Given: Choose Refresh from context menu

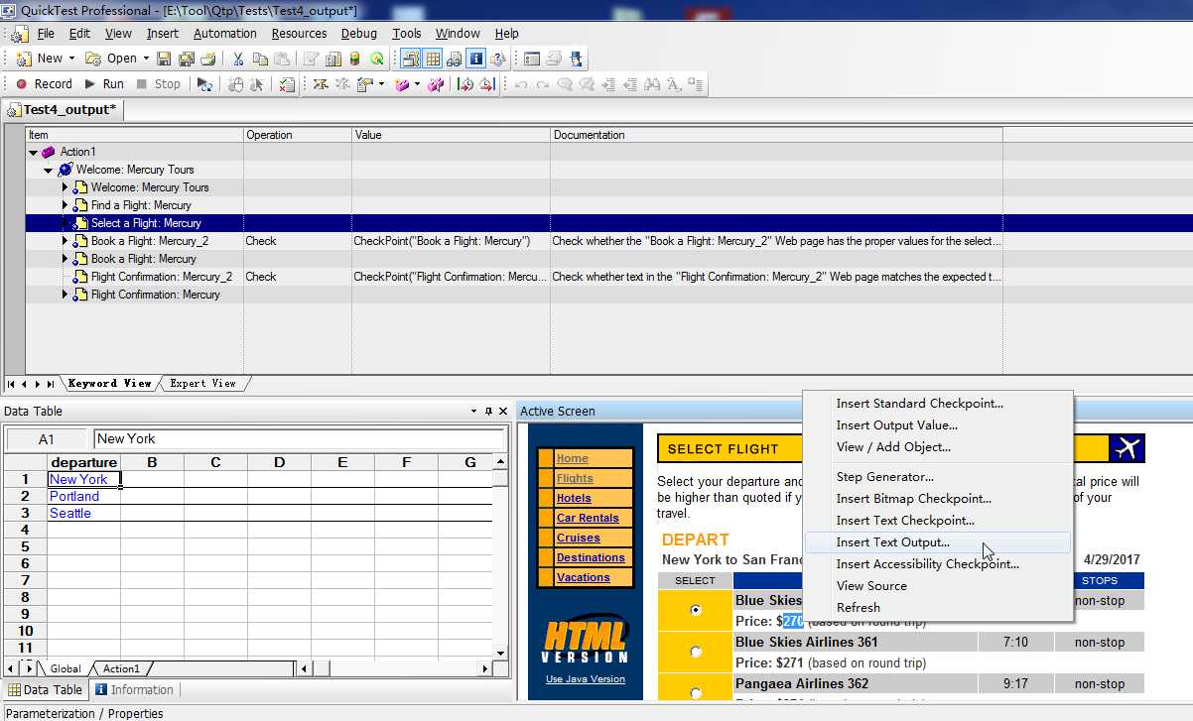Looking at the screenshot, I should [938, 608].
